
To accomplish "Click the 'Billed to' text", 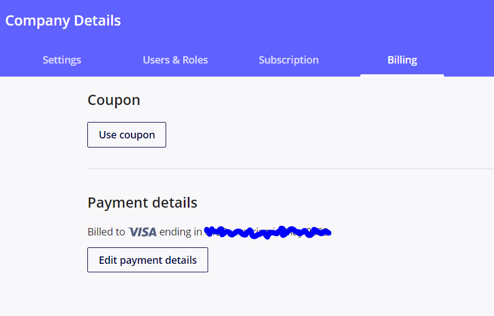I will point(106,232).
